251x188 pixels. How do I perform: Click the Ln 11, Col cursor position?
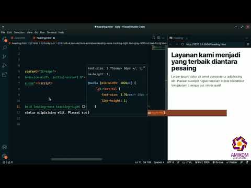coord(143,162)
